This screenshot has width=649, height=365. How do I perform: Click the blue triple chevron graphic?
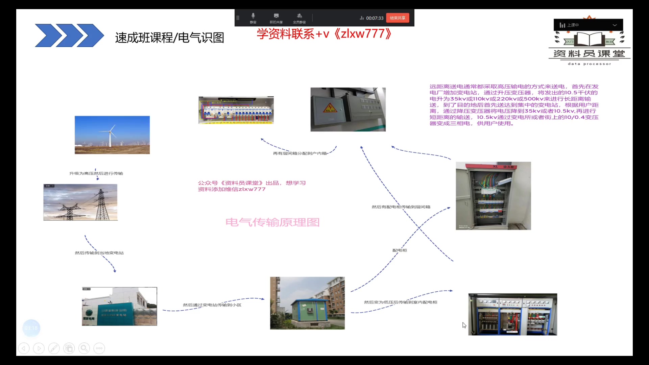69,35
